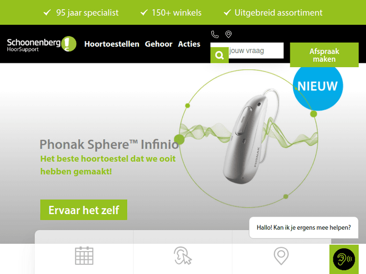The height and width of the screenshot is (274, 366).
Task: Click the green search magnifier button
Action: 220,55
